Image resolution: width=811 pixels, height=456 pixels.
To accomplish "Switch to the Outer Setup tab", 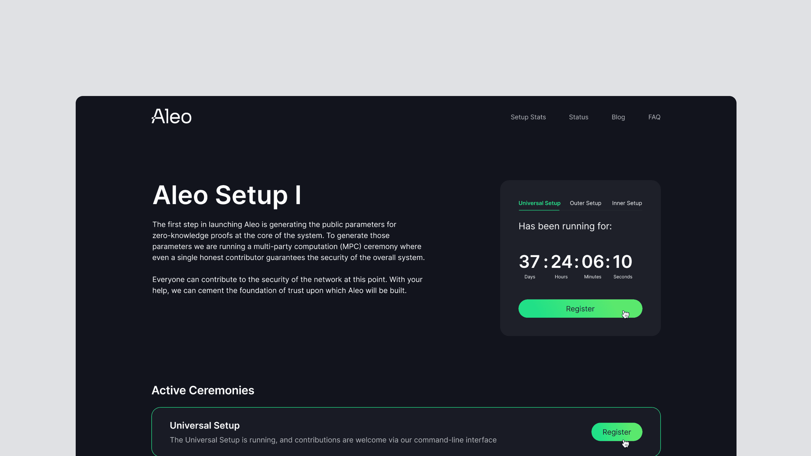I will (585, 203).
